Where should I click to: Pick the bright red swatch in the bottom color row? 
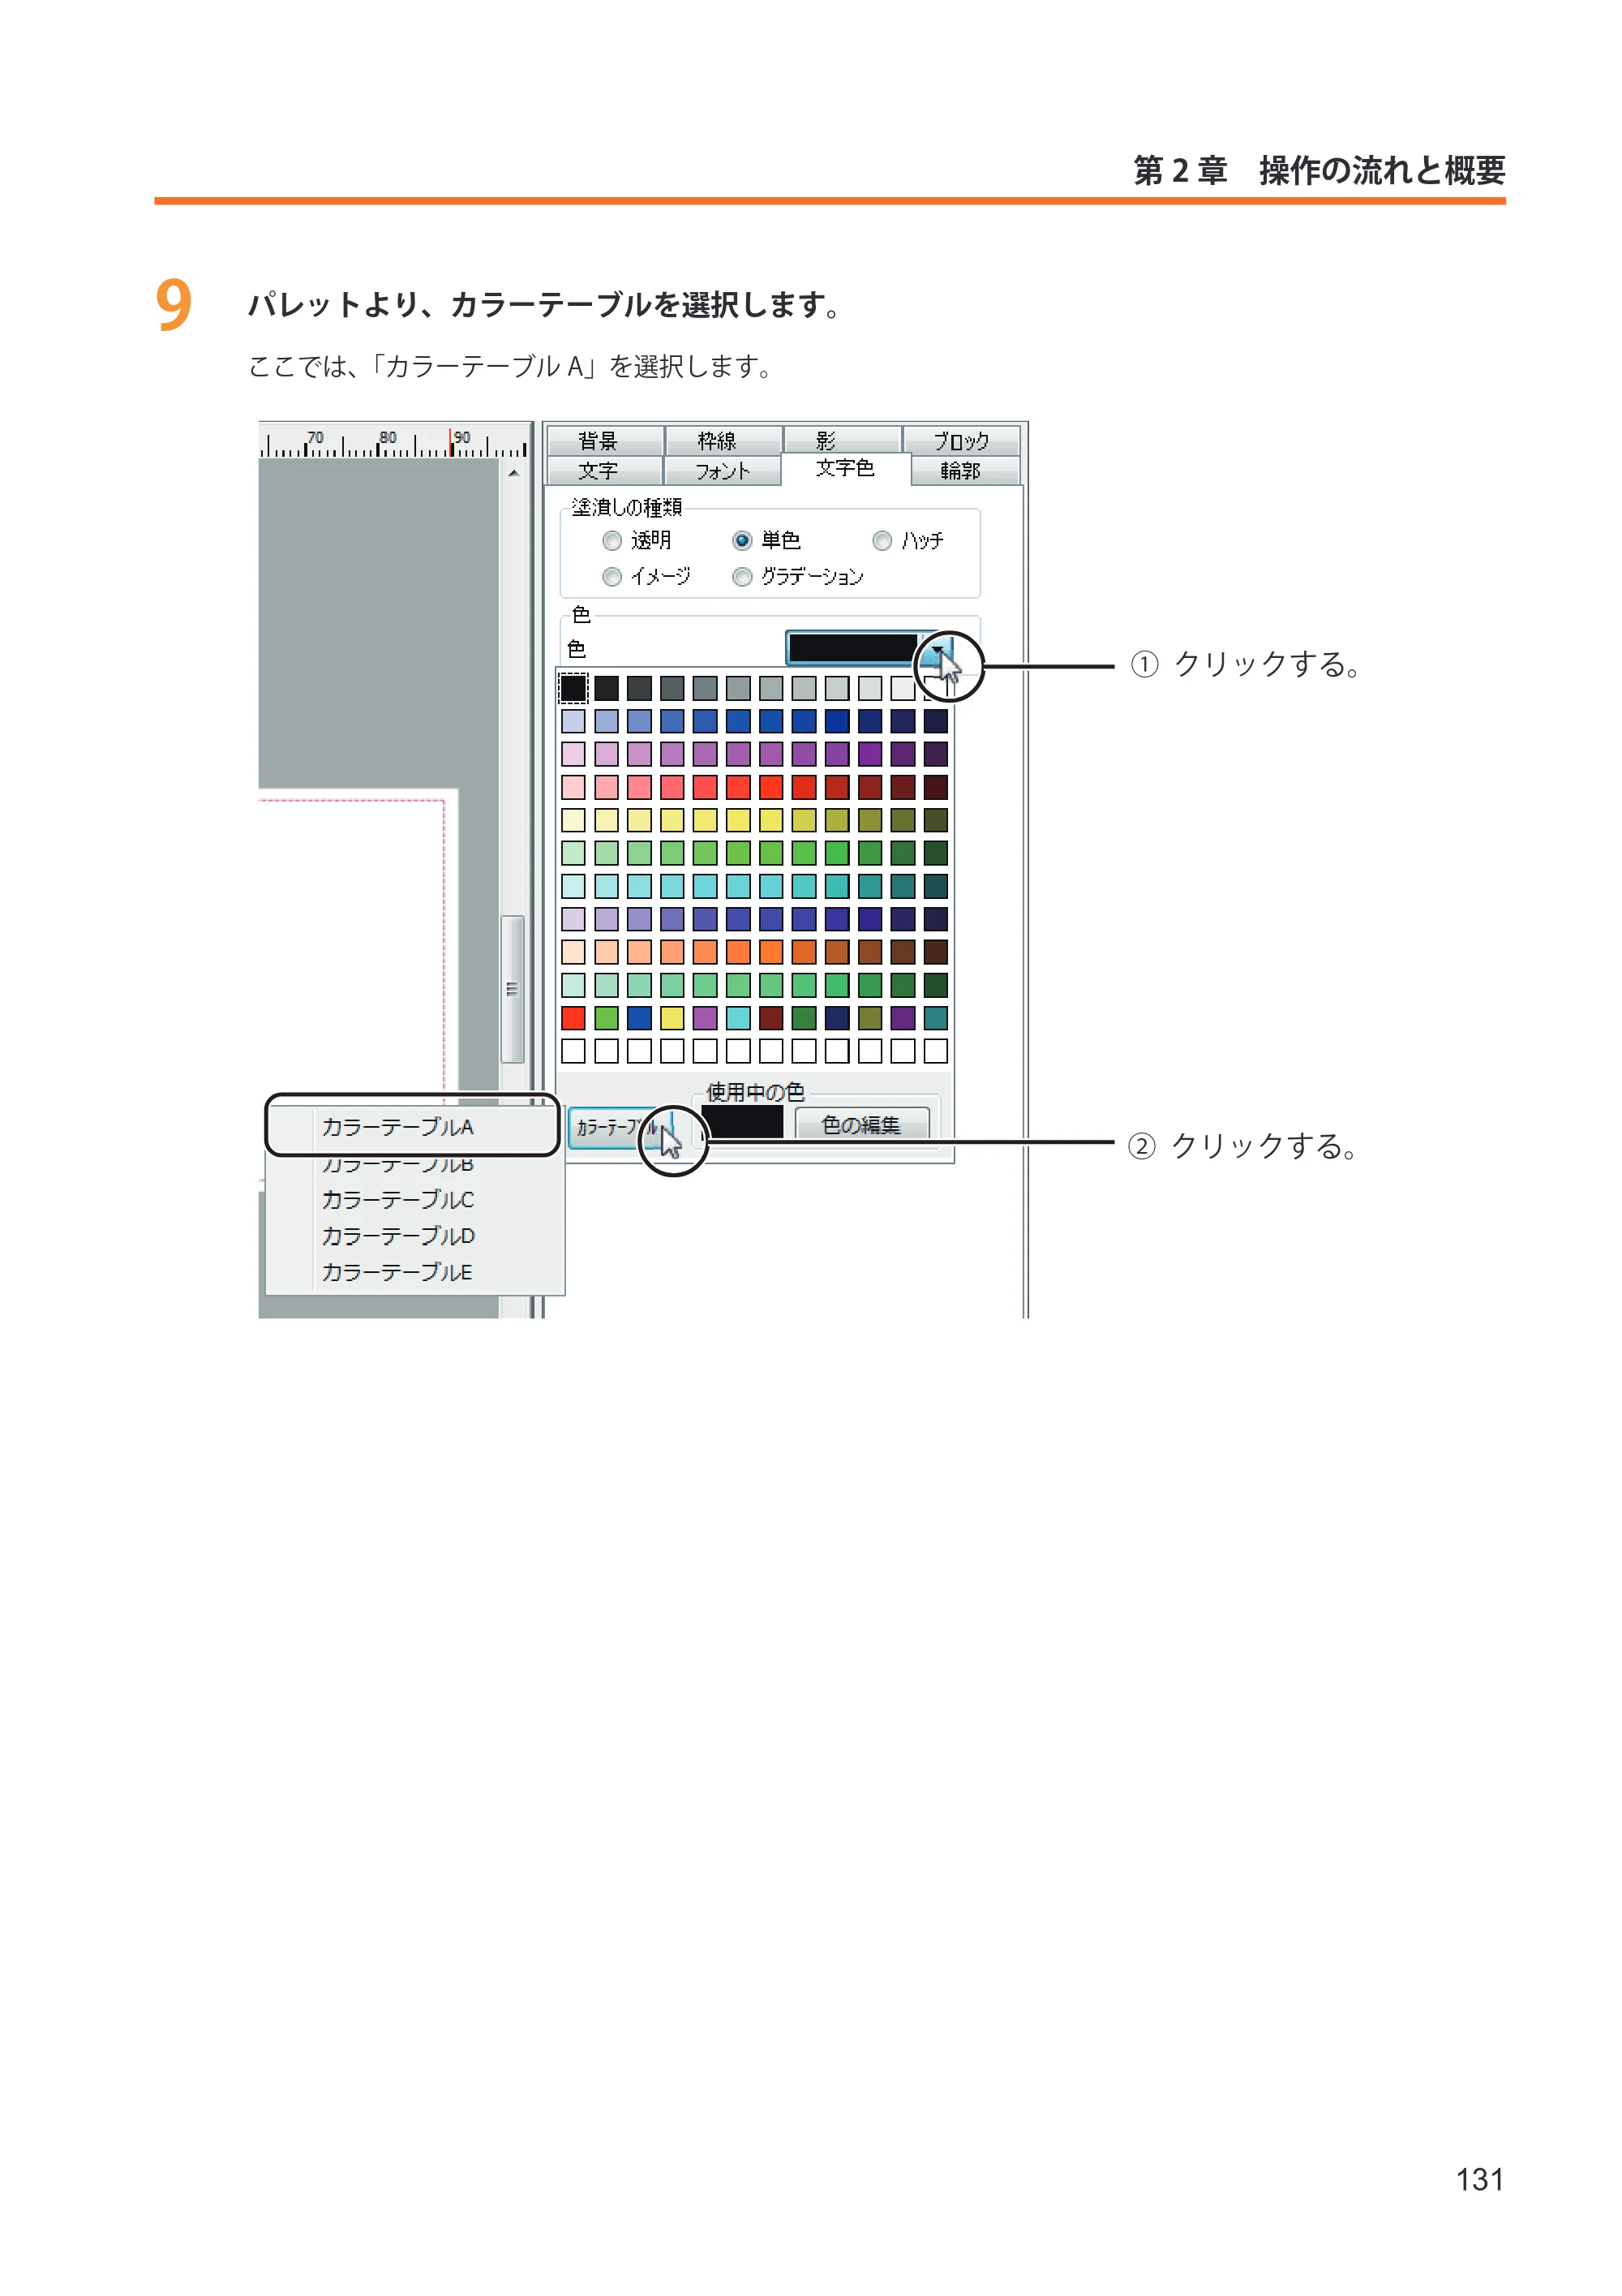573,1018
